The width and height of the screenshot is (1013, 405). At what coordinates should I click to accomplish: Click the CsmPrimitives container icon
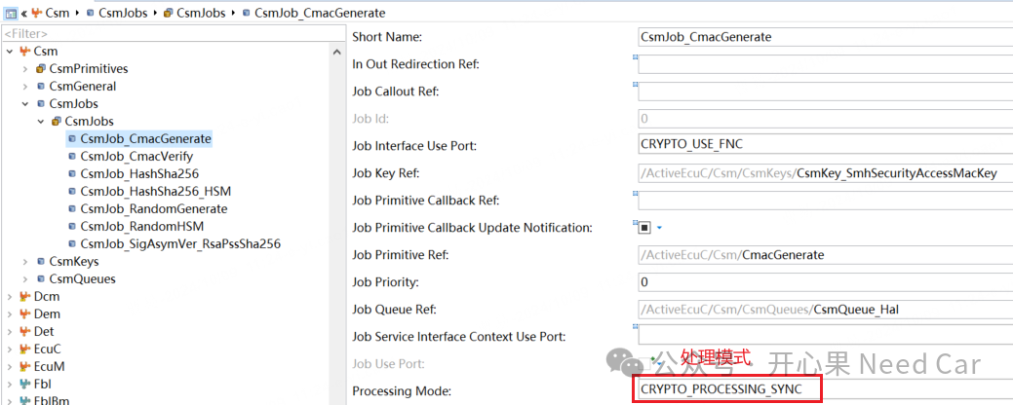point(40,69)
